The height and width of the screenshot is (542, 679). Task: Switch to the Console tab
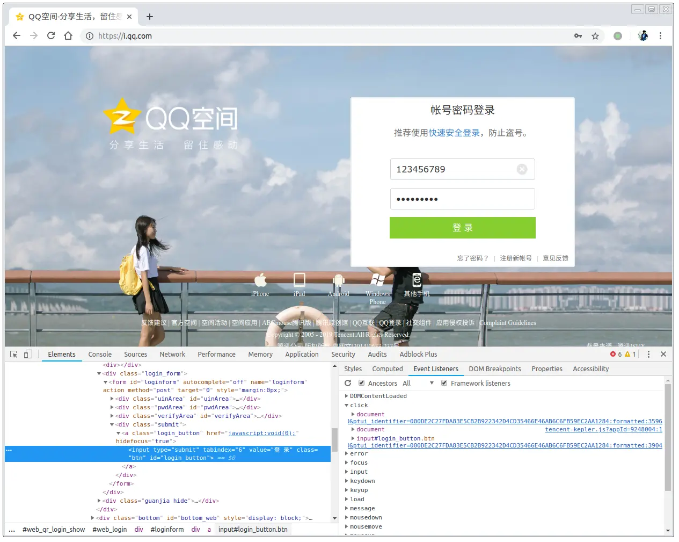[100, 355]
